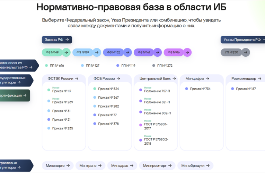Open ПП № 1272 document

pyautogui.click(x=162, y=65)
